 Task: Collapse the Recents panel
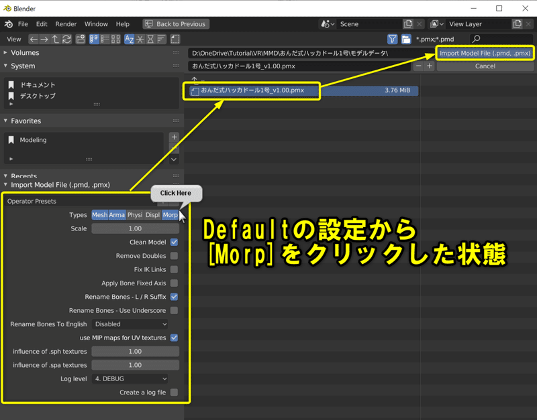[x=5, y=176]
